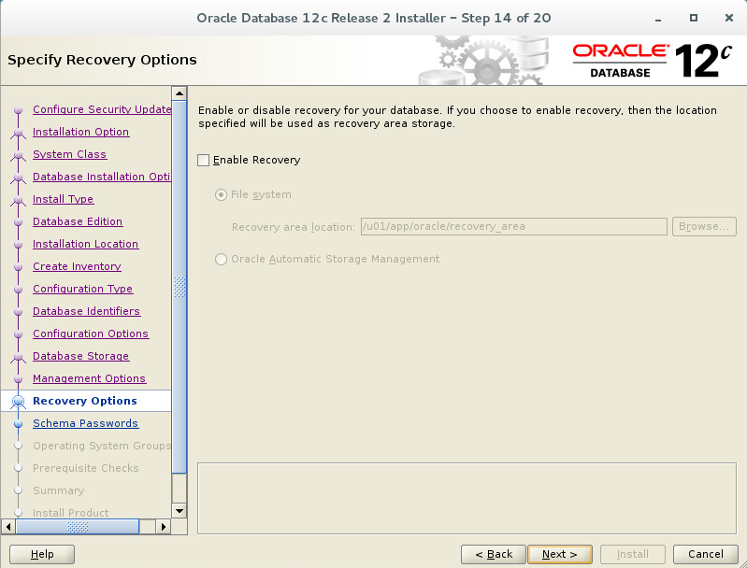The image size is (747, 568).
Task: Proceed with the Next button
Action: click(x=560, y=554)
